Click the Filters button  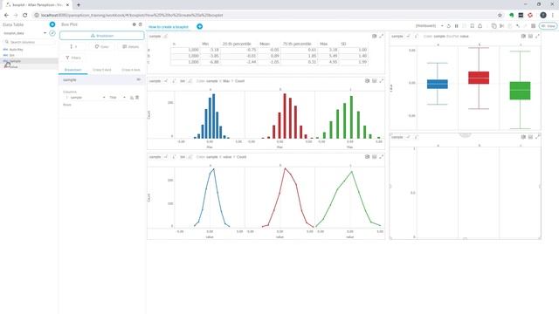pyautogui.click(x=73, y=58)
